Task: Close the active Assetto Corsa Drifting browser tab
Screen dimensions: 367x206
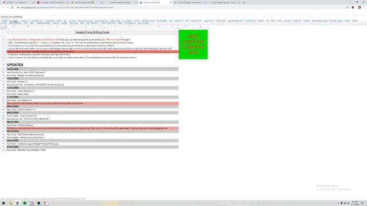Action: click(170, 2)
